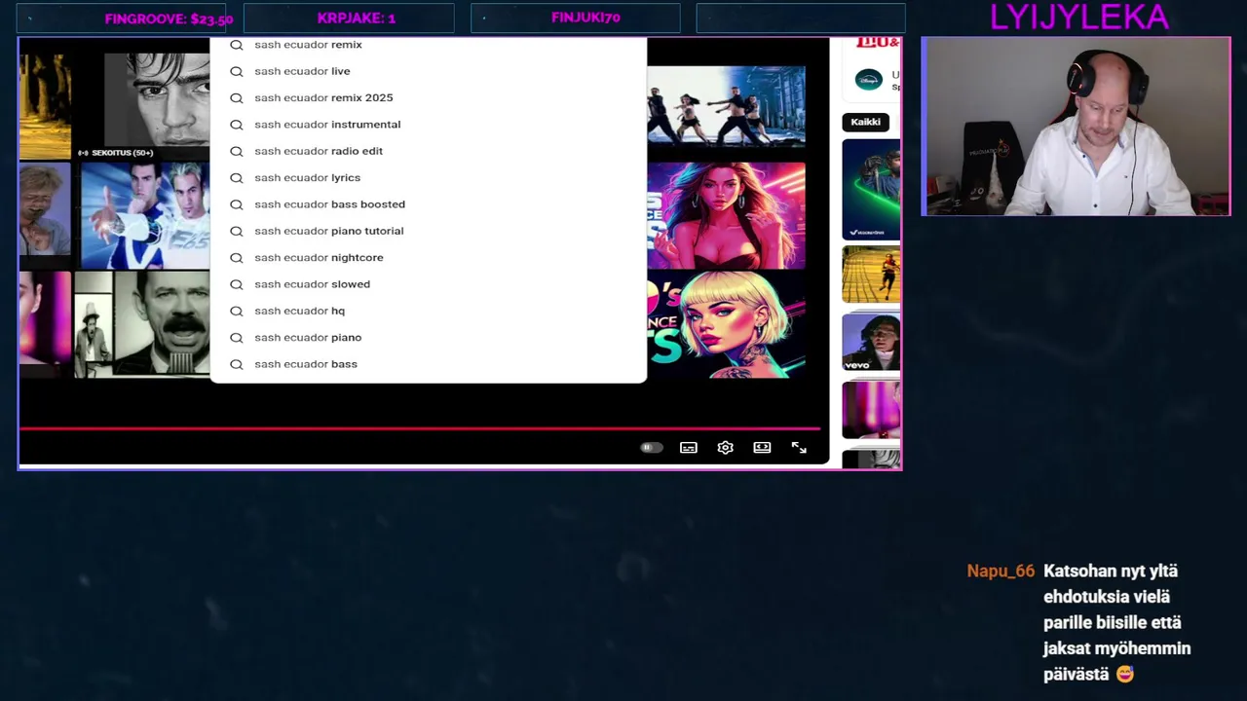Seek along the red video progress bar
This screenshot has height=701, width=1247.
(x=420, y=428)
